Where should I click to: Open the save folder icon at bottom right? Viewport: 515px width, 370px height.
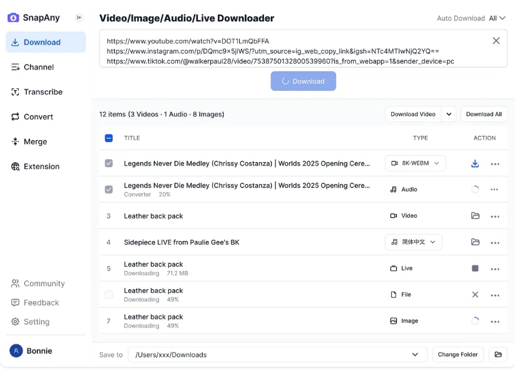pyautogui.click(x=498, y=355)
